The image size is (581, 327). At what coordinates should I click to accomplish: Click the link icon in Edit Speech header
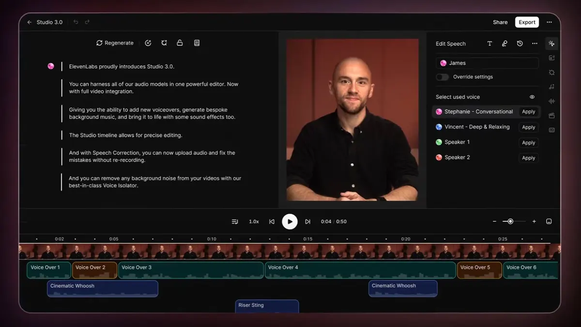point(505,44)
